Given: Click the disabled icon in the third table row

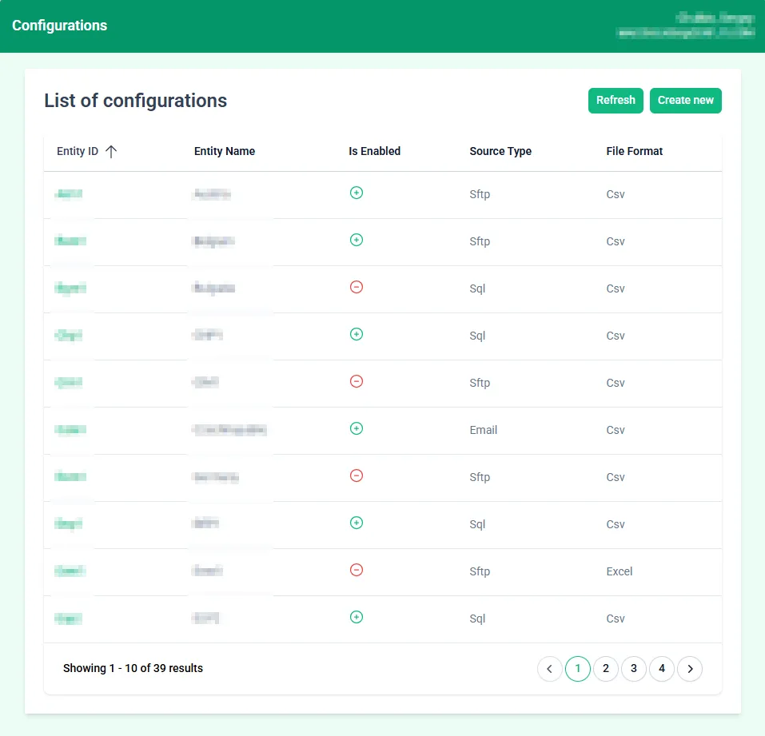Looking at the screenshot, I should 357,287.
